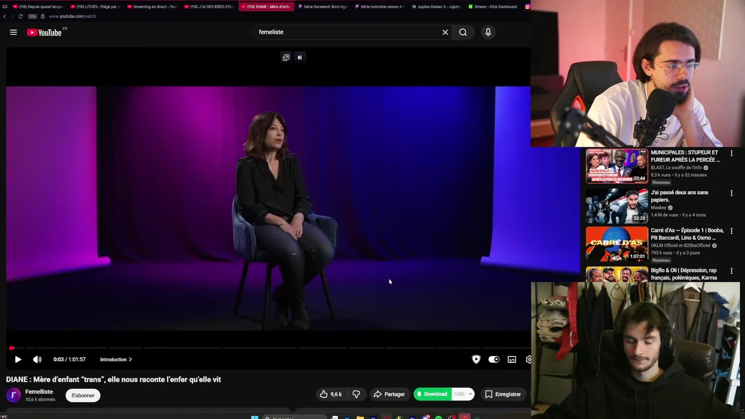Click the video title "DIANE : Mère d'enfant trans"
745x419 pixels.
113,379
